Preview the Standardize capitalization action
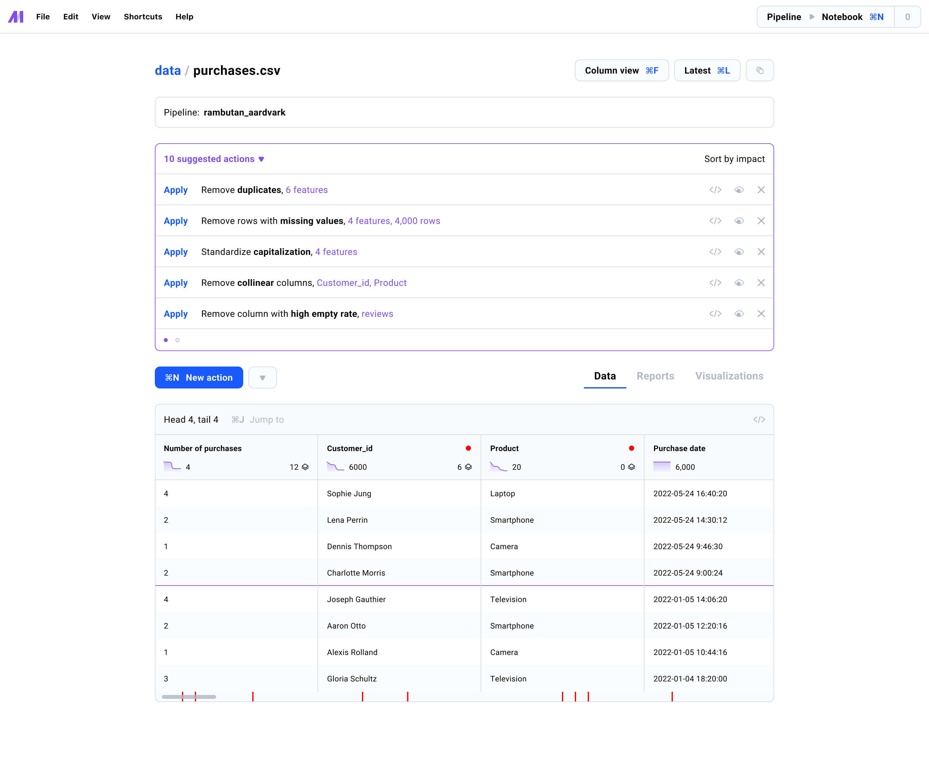Viewport: 929px width, 775px height. click(x=739, y=252)
